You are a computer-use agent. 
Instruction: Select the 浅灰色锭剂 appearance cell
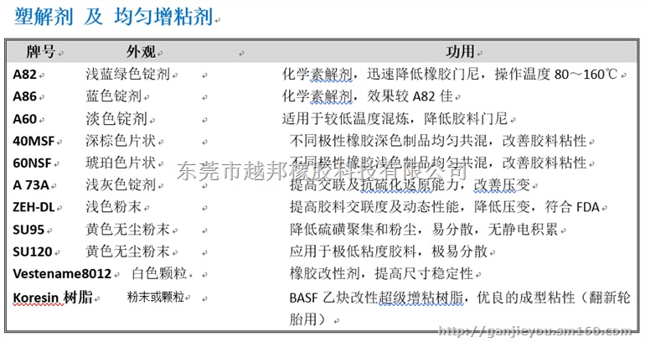point(121,185)
